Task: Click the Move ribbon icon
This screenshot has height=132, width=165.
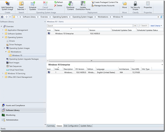Action: (x=124, y=4)
